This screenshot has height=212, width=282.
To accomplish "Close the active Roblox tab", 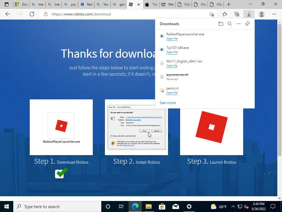I will [139, 4].
